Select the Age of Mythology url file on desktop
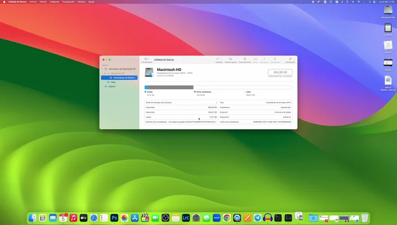 point(388,80)
